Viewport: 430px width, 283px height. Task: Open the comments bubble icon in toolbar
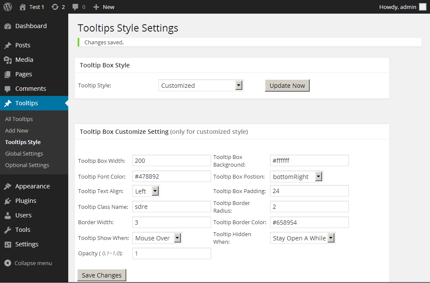[76, 7]
